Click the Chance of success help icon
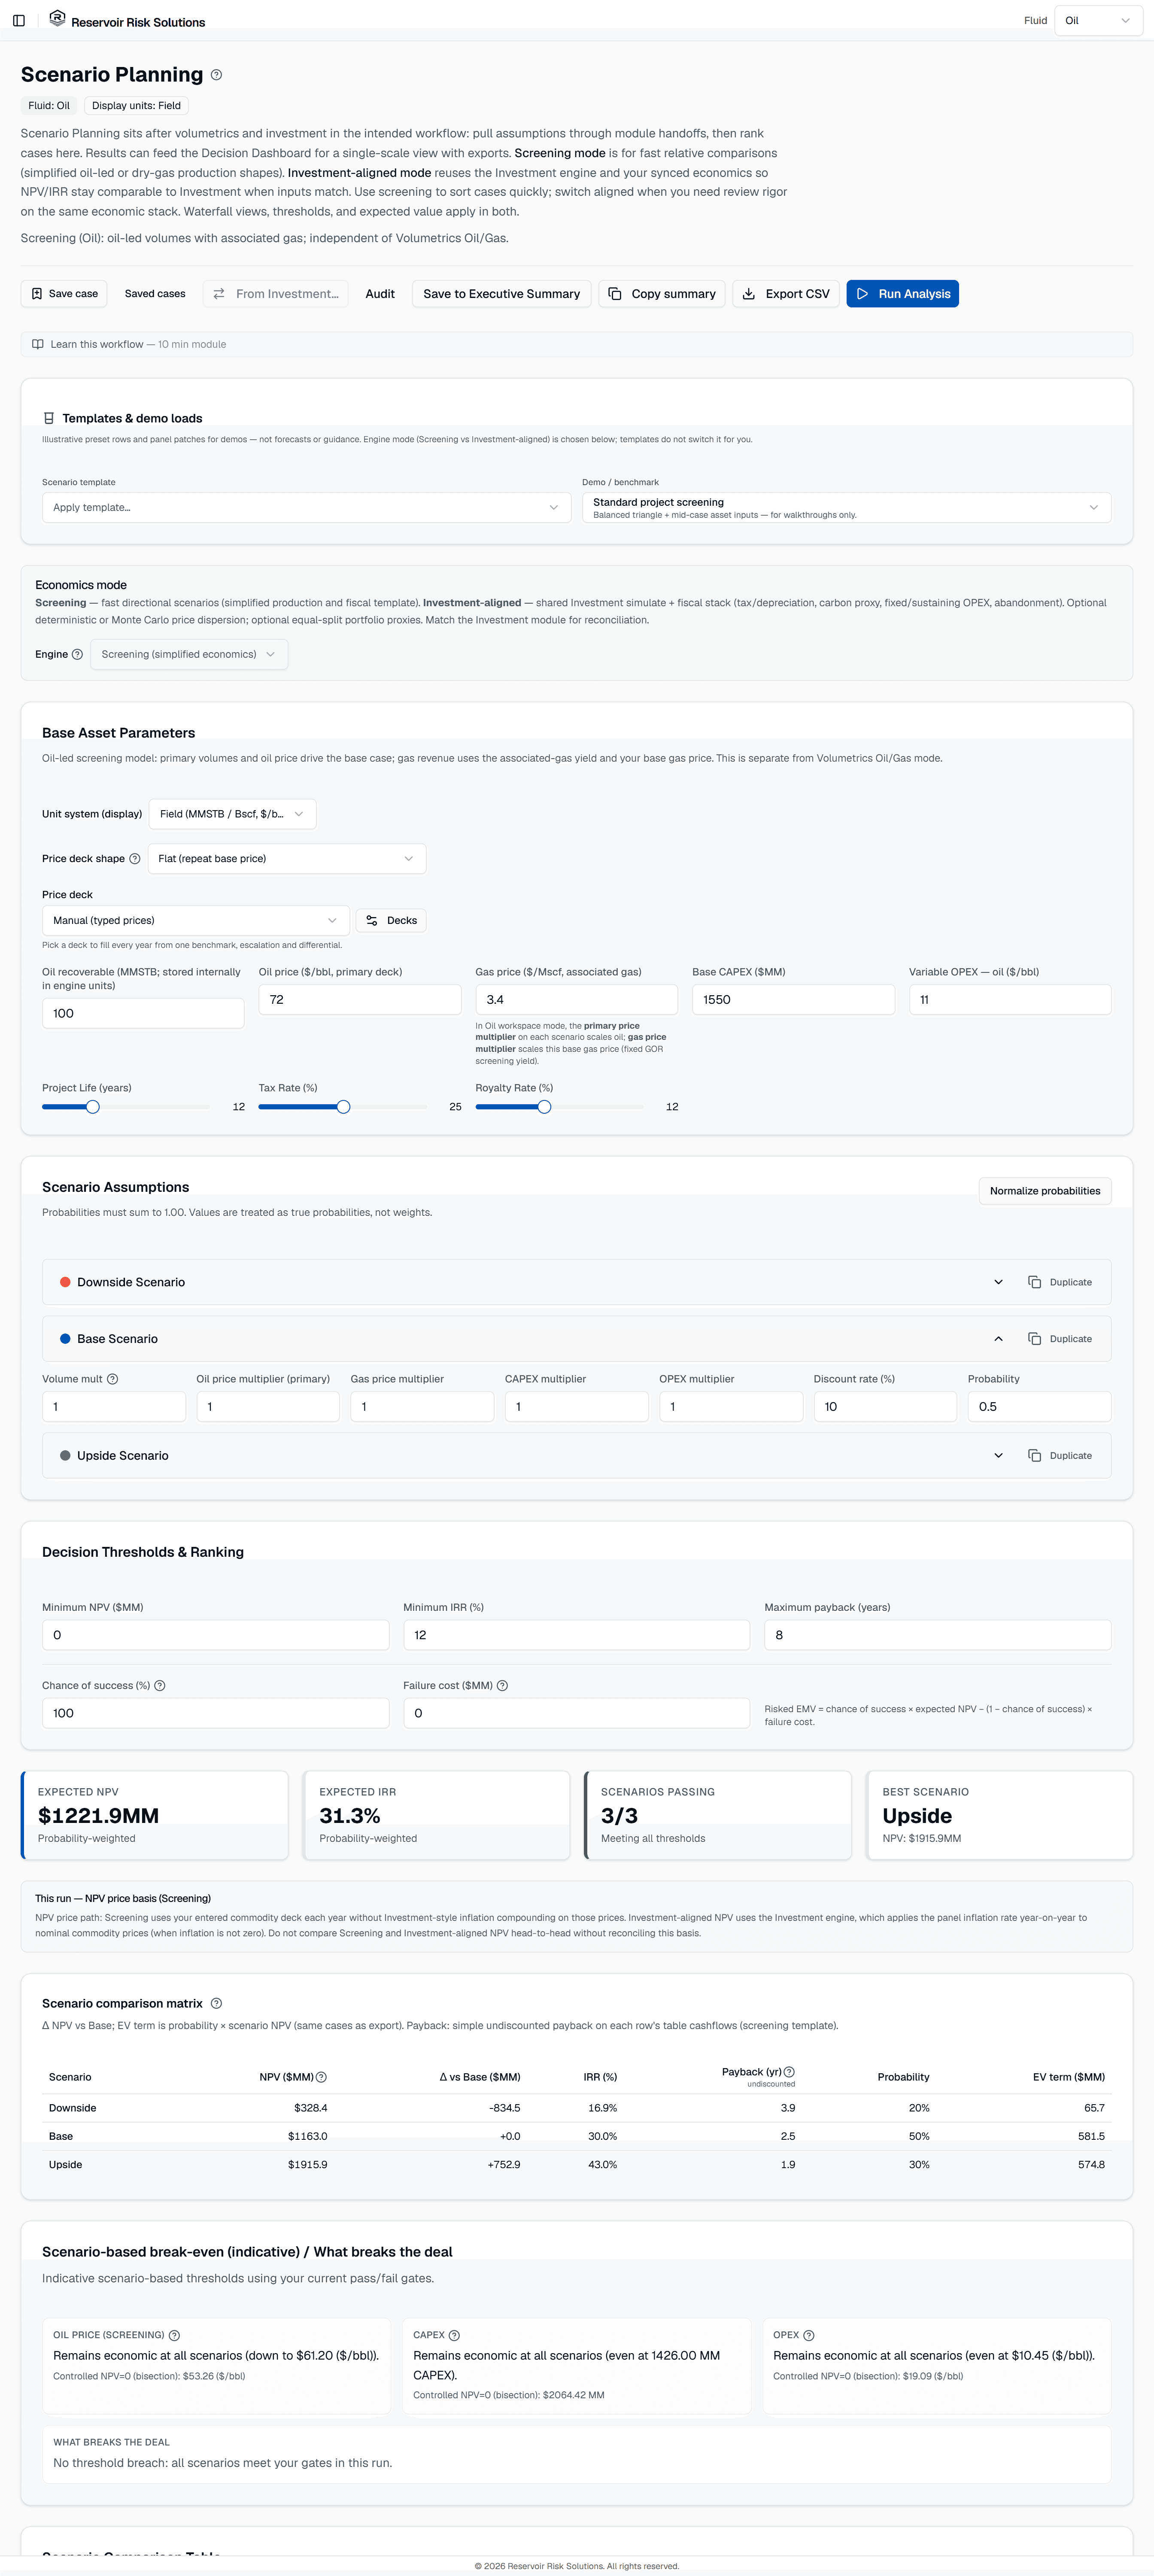The image size is (1154, 2576). pos(160,1685)
